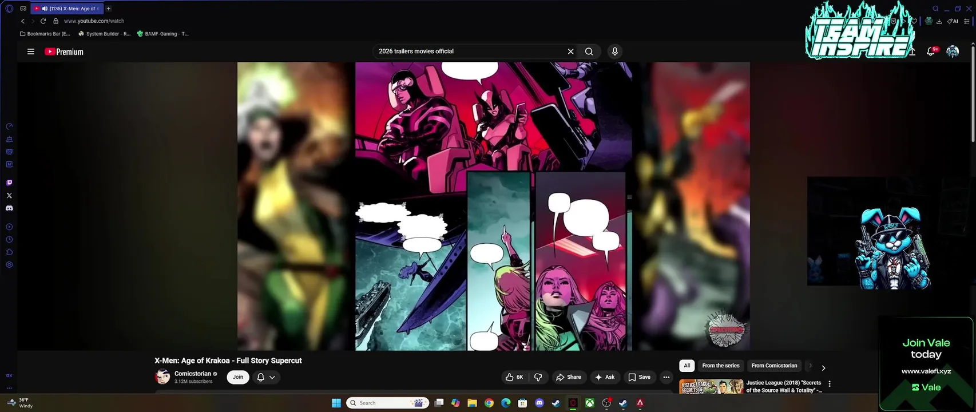Click inside YouTube search field
Screen dimensions: 976x412
pos(469,51)
